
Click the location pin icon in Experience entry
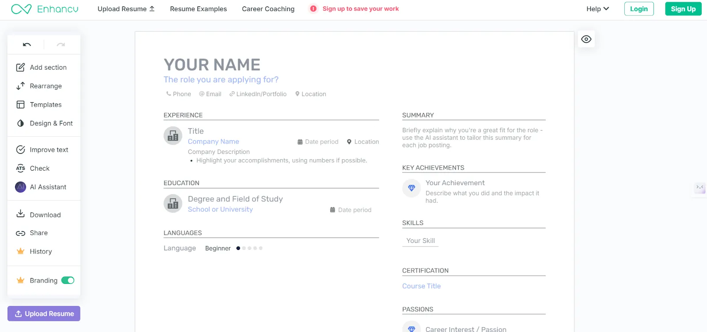(349, 142)
